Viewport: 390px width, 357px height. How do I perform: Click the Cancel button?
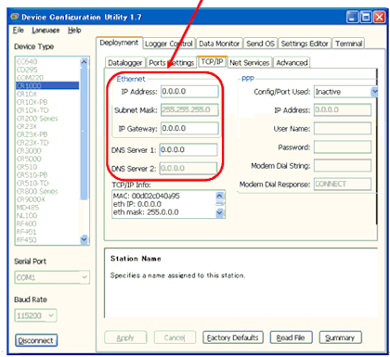(175, 338)
